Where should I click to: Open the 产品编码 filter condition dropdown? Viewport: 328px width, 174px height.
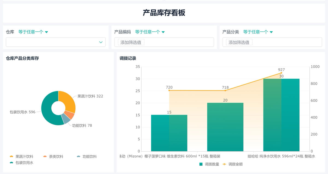pos(149,31)
